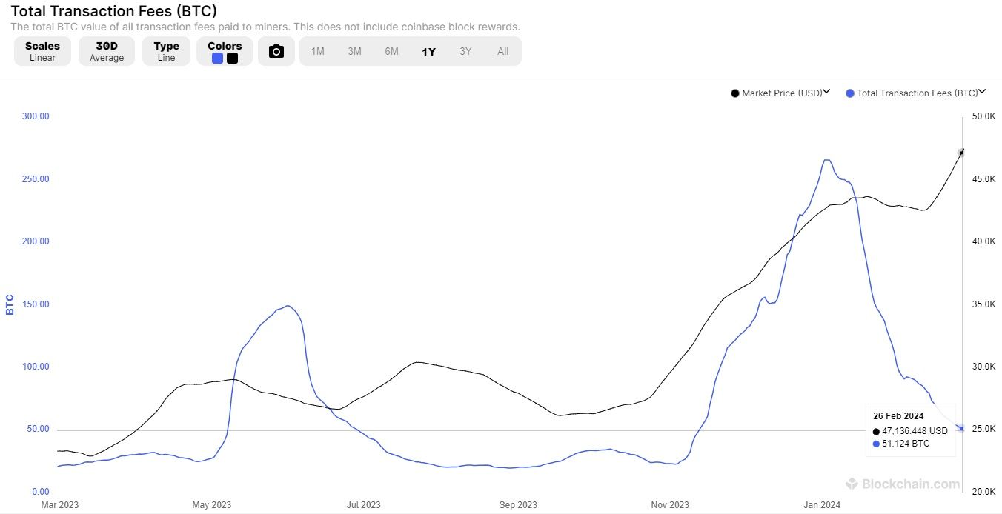Click the black Market Price legend dot
1002x514 pixels.
coord(734,93)
